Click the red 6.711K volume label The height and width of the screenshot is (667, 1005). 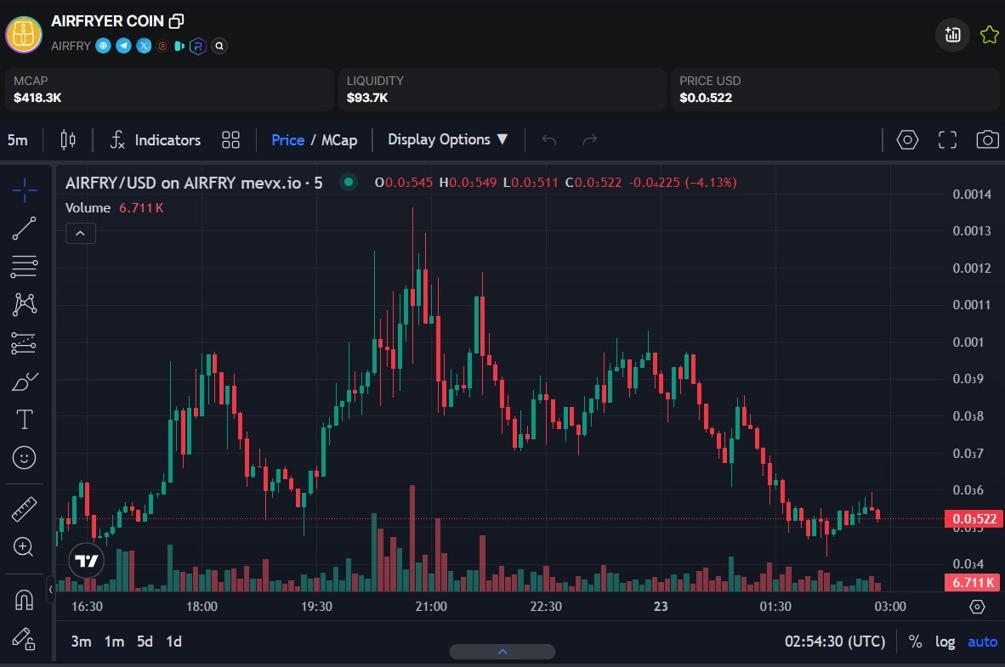[973, 582]
